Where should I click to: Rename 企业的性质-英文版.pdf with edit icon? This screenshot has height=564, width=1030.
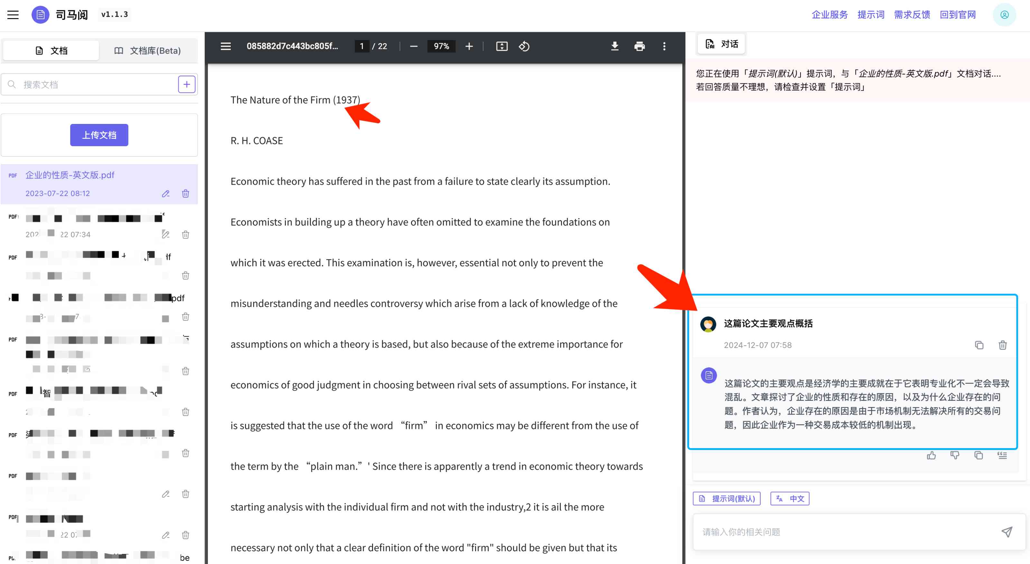(165, 193)
